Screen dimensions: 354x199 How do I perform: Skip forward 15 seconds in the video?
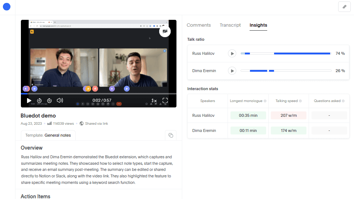[x=49, y=101]
